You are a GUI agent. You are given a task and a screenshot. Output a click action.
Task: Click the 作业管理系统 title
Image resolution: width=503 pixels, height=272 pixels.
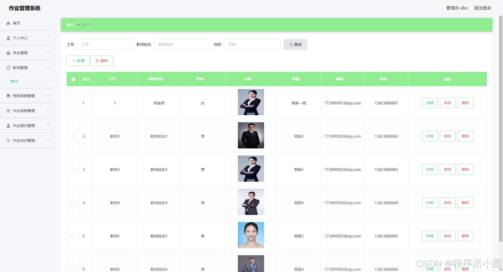25,8
